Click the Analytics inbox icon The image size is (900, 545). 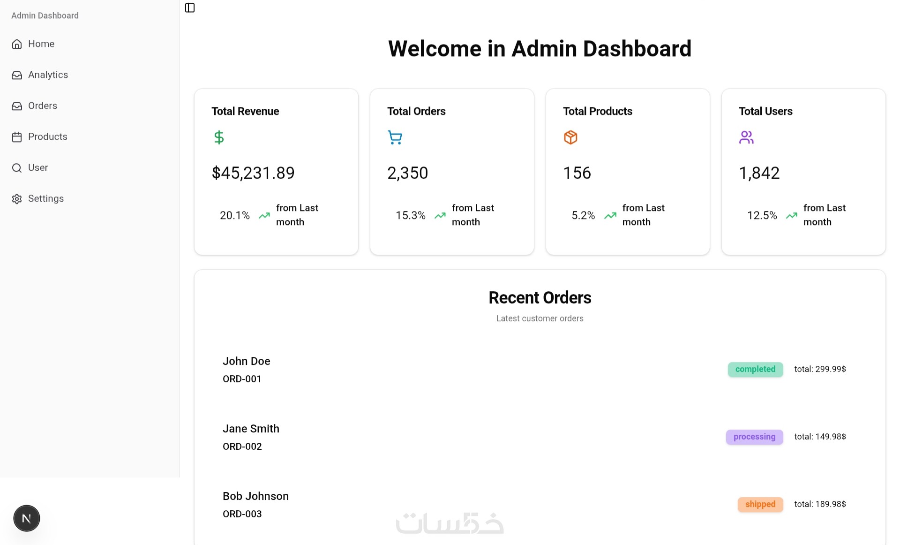(x=17, y=75)
